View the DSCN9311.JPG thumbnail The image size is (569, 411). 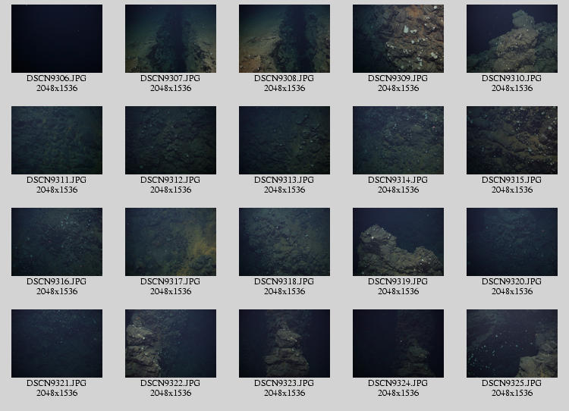pos(57,140)
